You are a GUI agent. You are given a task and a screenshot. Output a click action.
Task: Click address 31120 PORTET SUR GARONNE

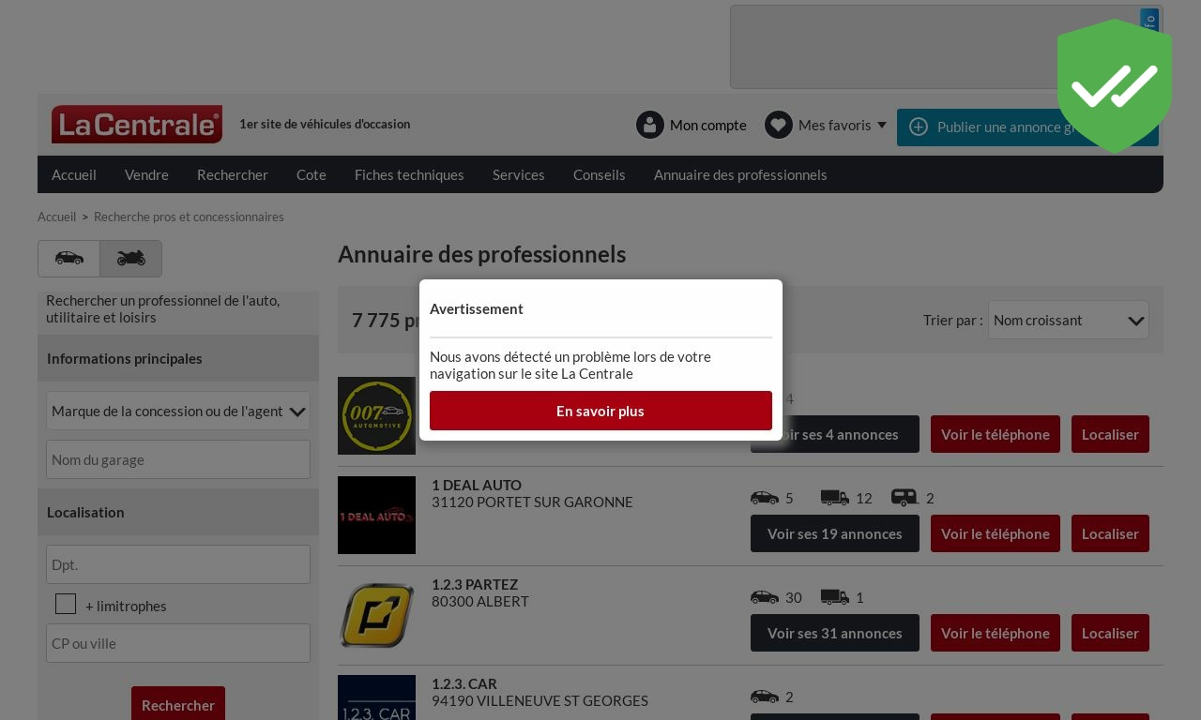(532, 502)
